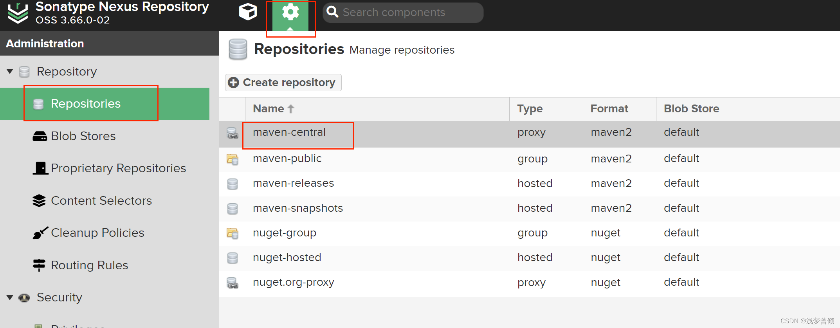The width and height of the screenshot is (840, 328).
Task: Open the Administration gear icon
Action: (290, 12)
